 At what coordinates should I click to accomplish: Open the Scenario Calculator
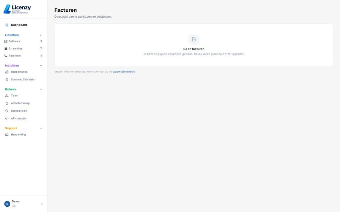(24, 79)
